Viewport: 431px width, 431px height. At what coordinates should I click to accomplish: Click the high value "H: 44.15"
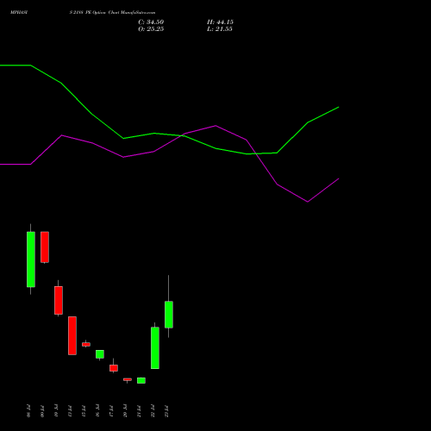(x=220, y=22)
